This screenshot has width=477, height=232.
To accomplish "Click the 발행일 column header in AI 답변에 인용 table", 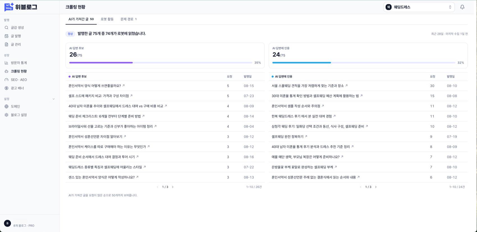I will tap(451, 77).
